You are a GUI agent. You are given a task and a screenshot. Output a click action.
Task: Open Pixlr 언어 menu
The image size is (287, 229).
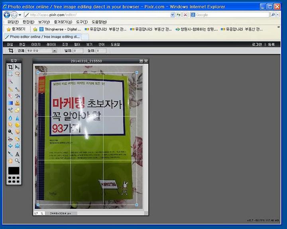[x=101, y=45]
